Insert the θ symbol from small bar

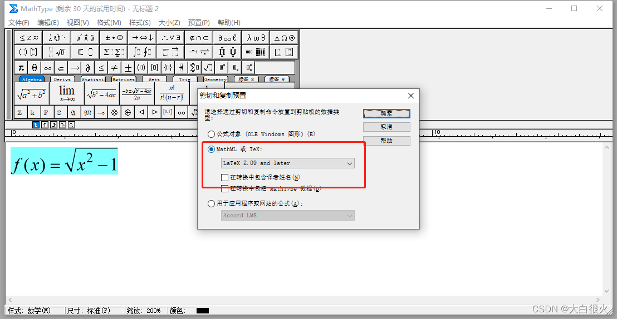coord(34,68)
